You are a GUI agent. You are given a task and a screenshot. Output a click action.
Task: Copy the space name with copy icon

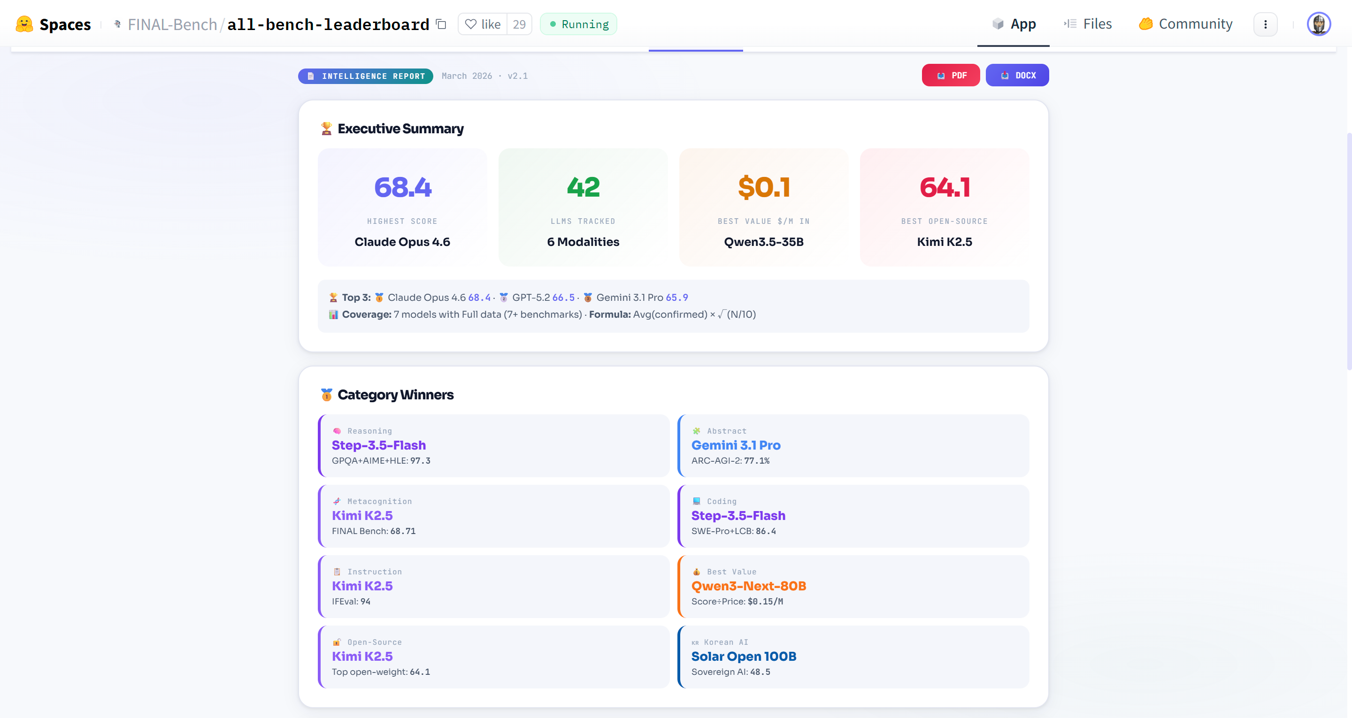tap(441, 24)
